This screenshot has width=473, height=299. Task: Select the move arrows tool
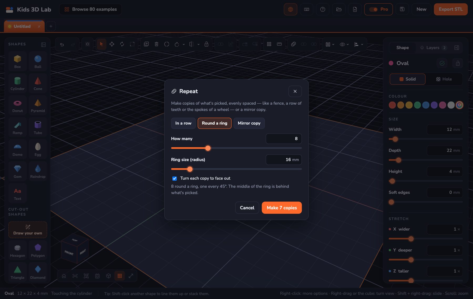coord(112,44)
